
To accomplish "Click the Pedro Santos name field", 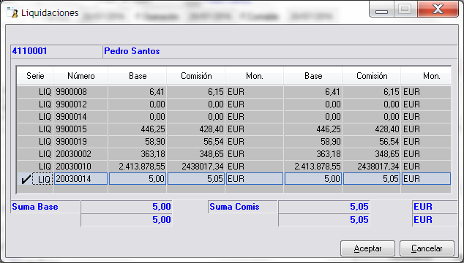I will [x=280, y=51].
